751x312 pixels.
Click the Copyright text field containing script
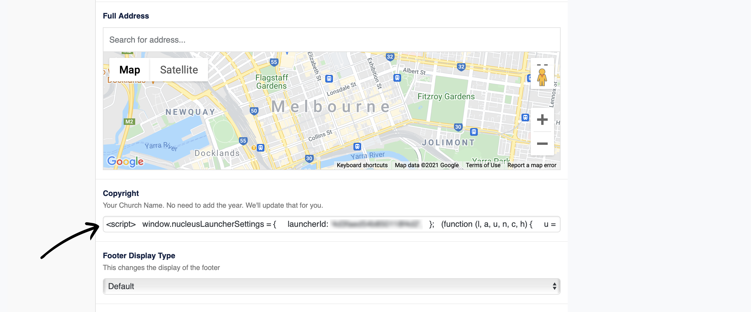[331, 224]
